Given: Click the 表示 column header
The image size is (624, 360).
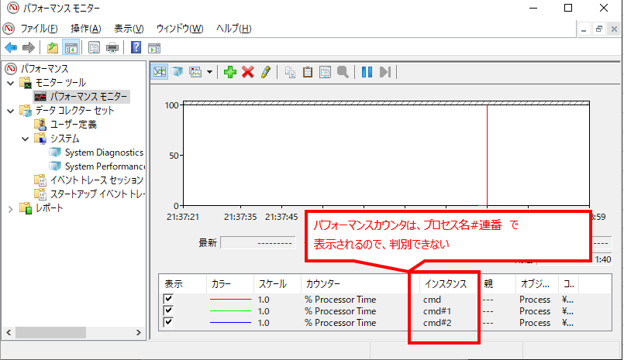Looking at the screenshot, I should click(183, 283).
